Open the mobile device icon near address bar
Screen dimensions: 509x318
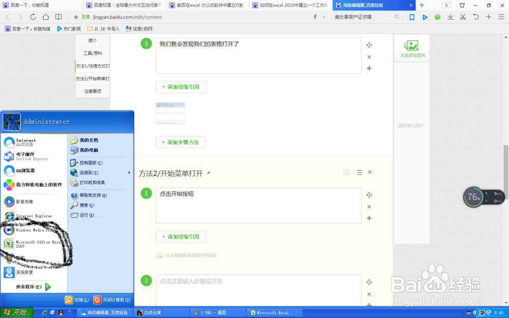point(412,16)
